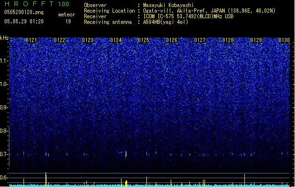This screenshot has width=295, height=187.
Task: Select the file name 0505290120.png
Action: coord(24,12)
